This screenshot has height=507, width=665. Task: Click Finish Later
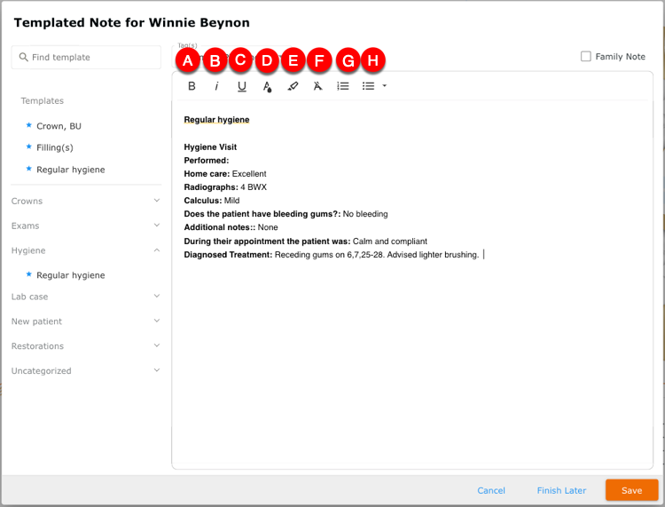(561, 490)
